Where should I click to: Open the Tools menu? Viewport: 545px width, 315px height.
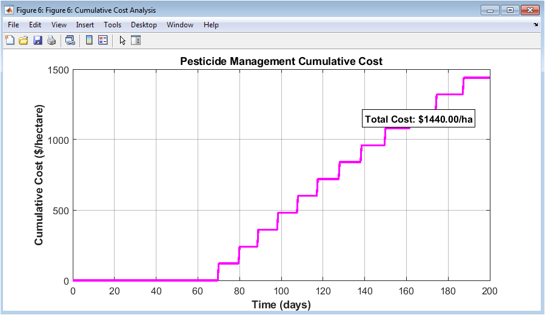coord(112,25)
